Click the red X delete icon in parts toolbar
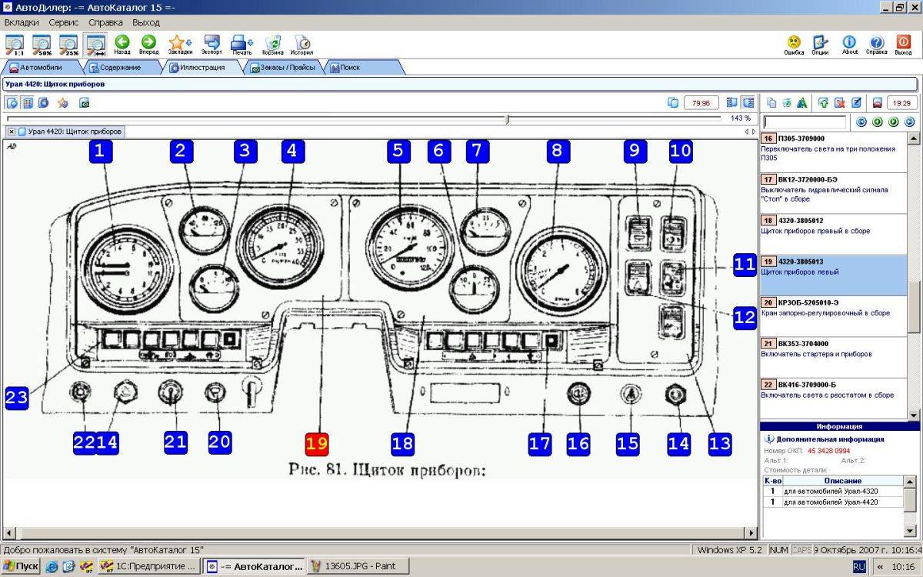 click(x=839, y=102)
